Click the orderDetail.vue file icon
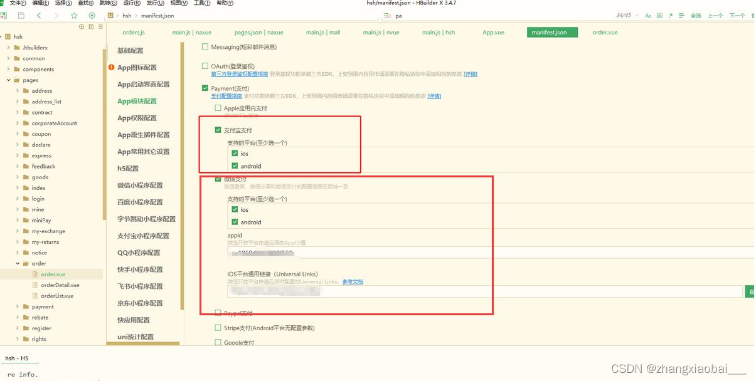The image size is (756, 381). 35,285
